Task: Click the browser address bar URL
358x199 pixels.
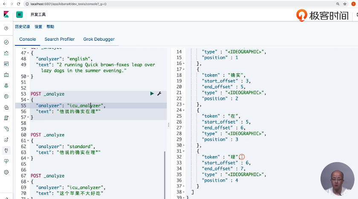Action: click(x=68, y=3)
